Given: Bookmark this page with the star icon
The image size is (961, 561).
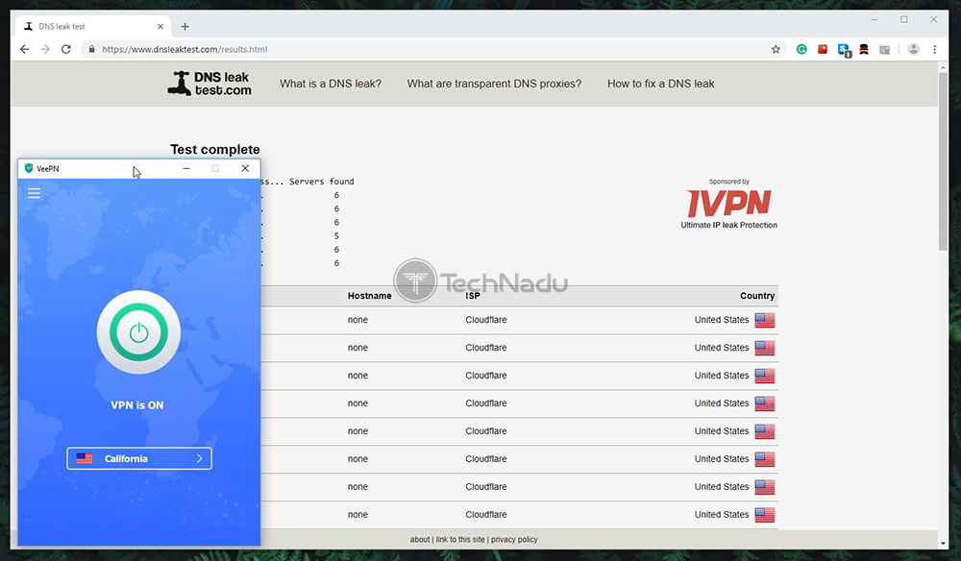Looking at the screenshot, I should 776,50.
